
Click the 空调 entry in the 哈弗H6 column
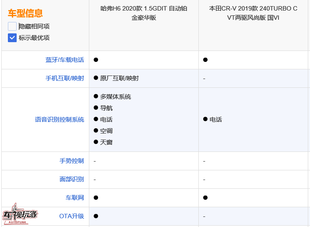coord(106,131)
